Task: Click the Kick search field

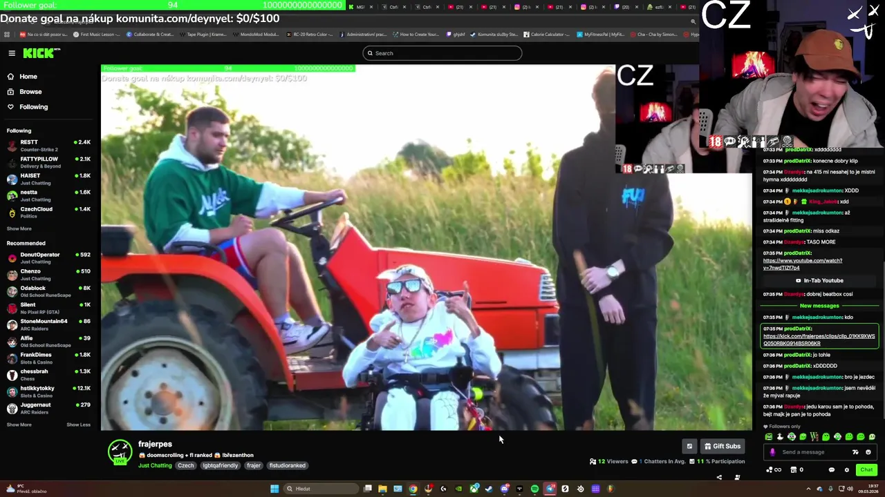Action: coord(442,53)
